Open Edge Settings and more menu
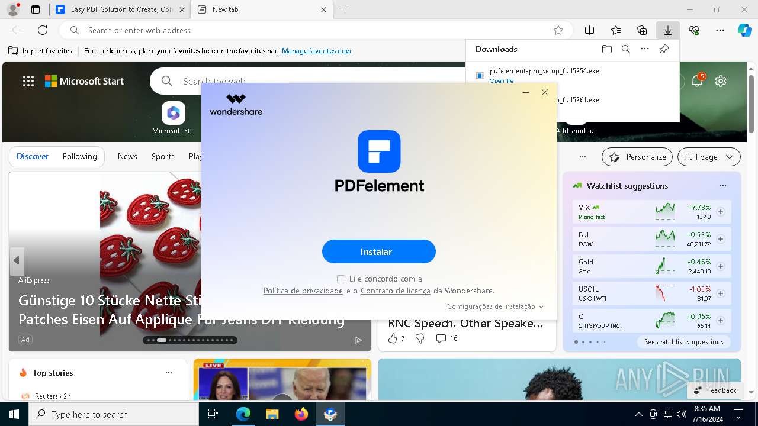Image resolution: width=758 pixels, height=426 pixels. (x=720, y=30)
